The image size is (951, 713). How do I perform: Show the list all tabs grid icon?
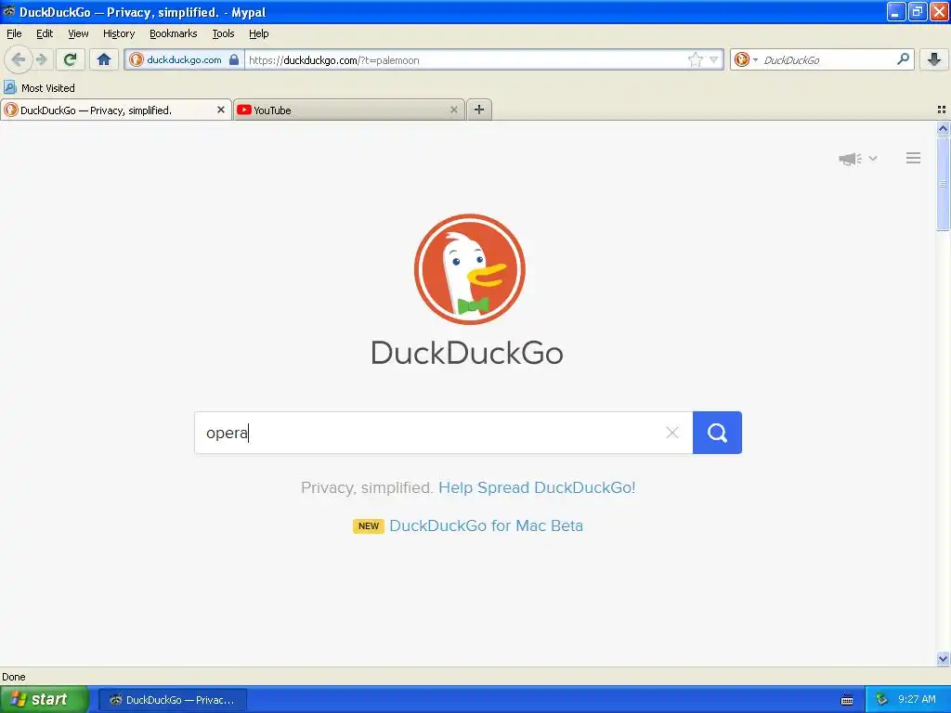(x=942, y=110)
